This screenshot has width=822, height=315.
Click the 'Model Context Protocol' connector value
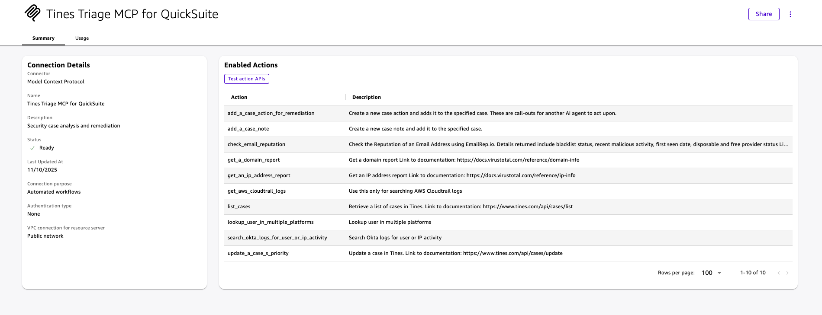pos(56,82)
